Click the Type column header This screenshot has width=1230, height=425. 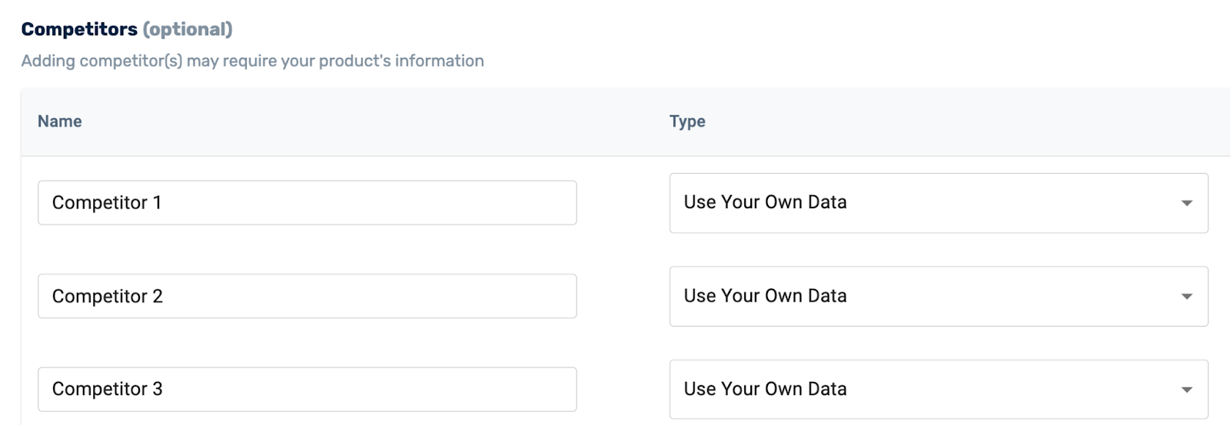[687, 121]
